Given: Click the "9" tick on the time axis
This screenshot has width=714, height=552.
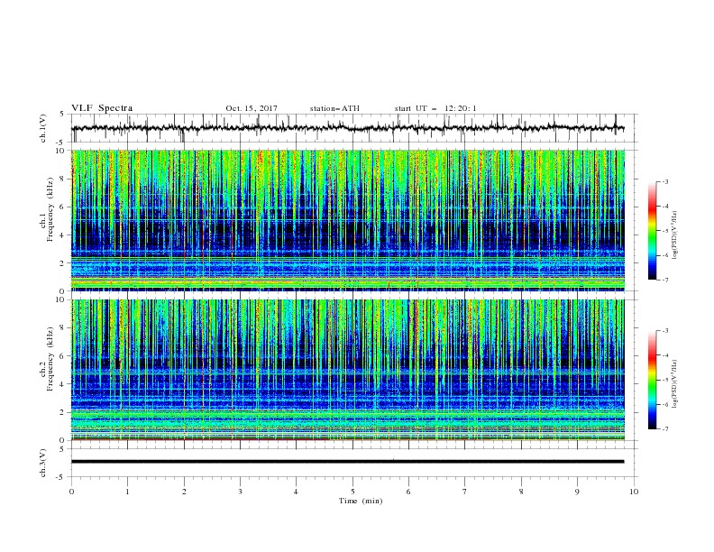Looking at the screenshot, I should coord(577,492).
